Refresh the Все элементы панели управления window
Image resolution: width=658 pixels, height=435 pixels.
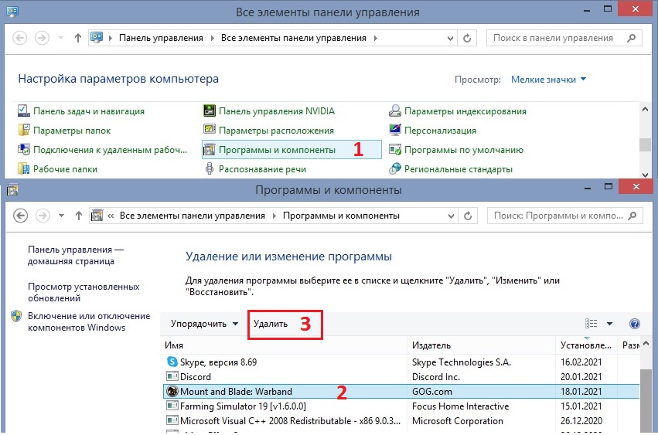[467, 38]
